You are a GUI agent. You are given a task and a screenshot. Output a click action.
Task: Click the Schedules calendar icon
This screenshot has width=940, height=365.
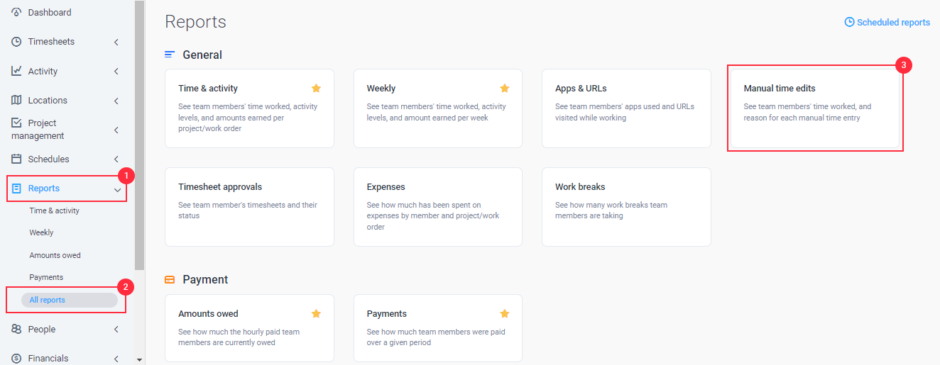pyautogui.click(x=16, y=159)
